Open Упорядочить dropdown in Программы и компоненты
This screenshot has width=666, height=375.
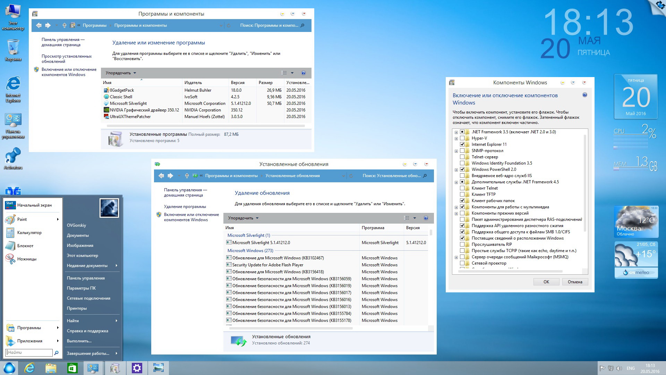[121, 73]
